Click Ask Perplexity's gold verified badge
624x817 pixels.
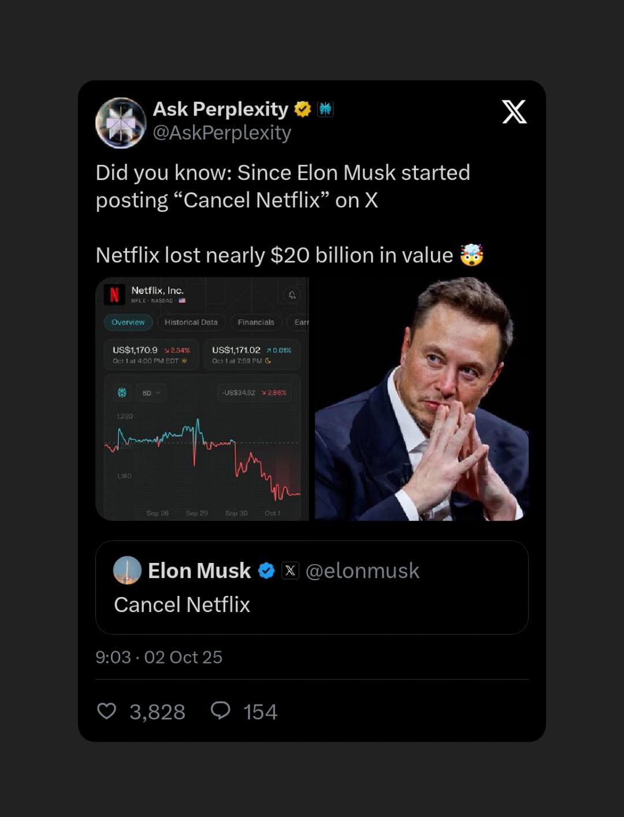pyautogui.click(x=302, y=109)
